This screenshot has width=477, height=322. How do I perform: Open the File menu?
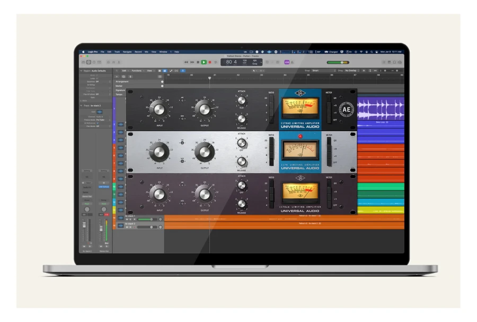(102, 52)
